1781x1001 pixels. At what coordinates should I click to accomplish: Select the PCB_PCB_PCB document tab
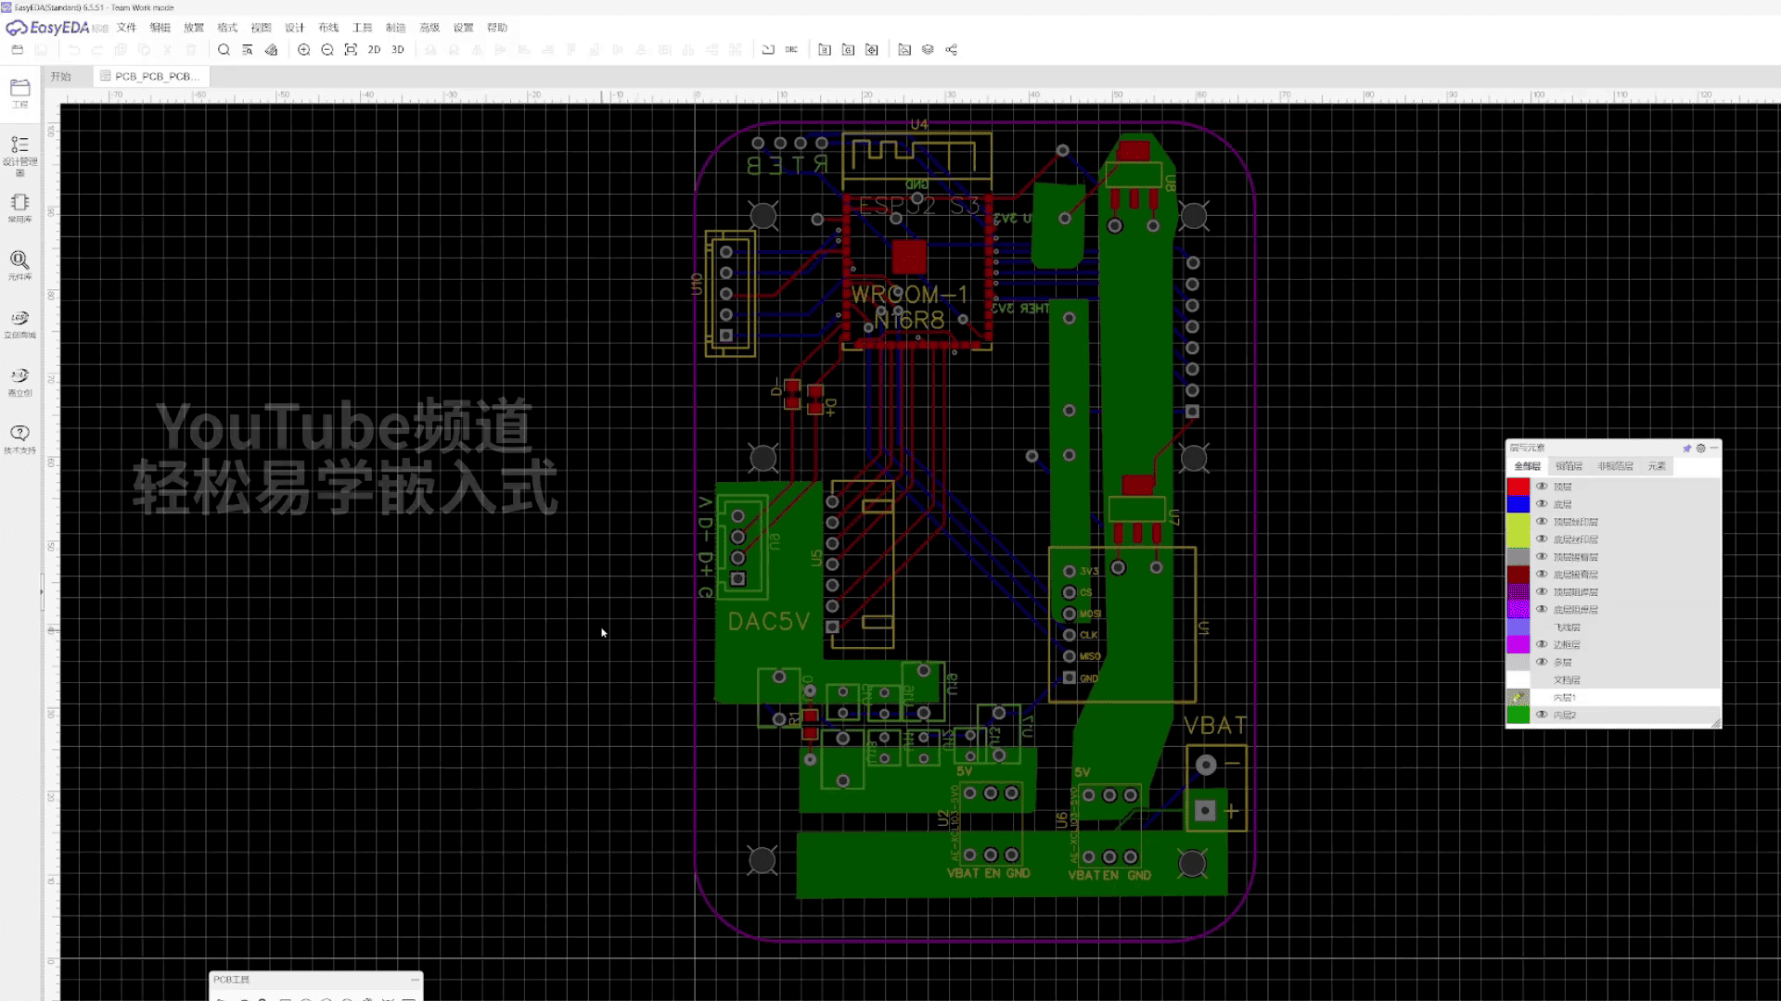click(x=151, y=76)
